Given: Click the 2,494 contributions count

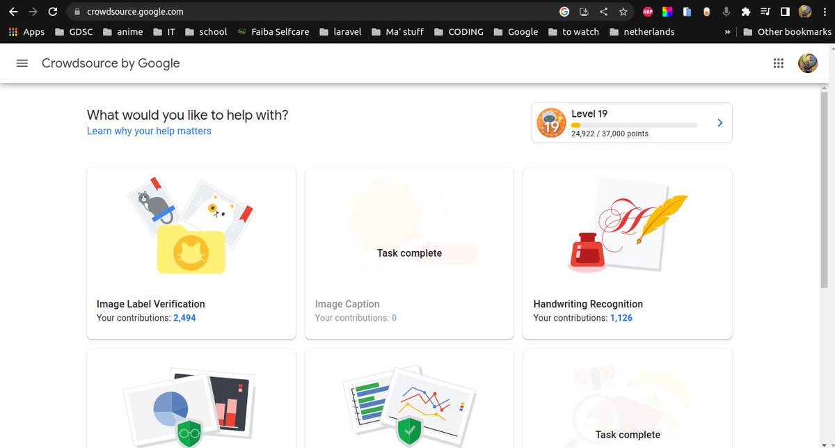Looking at the screenshot, I should [184, 318].
